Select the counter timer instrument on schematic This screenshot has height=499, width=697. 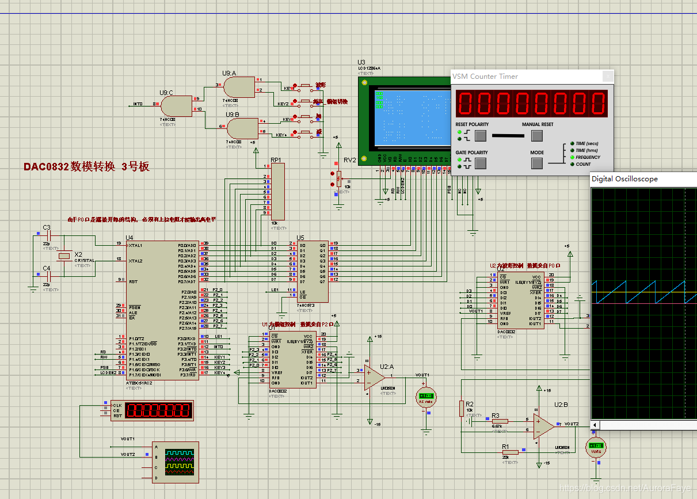[152, 410]
